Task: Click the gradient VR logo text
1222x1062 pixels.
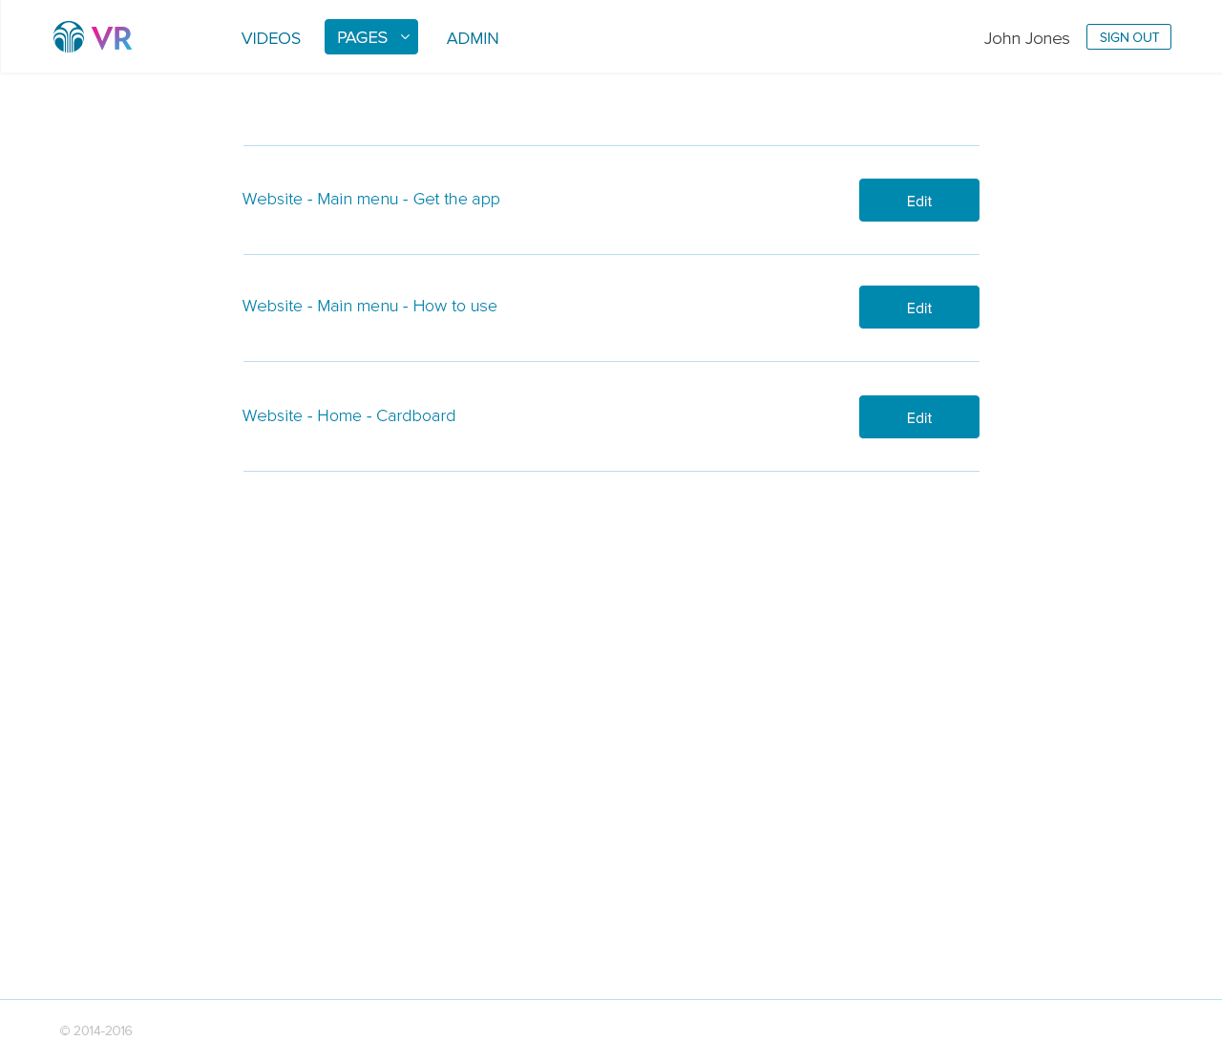Action: 112,38
